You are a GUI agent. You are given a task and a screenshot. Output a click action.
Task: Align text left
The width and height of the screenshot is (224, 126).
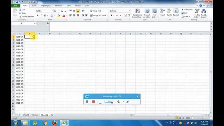(x=71, y=15)
